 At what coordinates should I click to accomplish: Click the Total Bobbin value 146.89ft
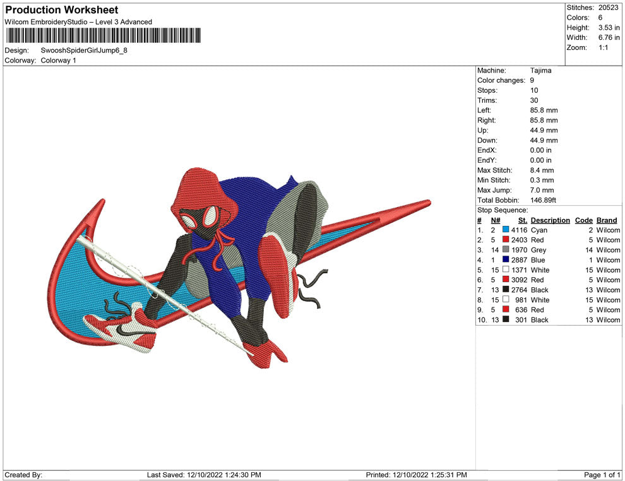(544, 200)
